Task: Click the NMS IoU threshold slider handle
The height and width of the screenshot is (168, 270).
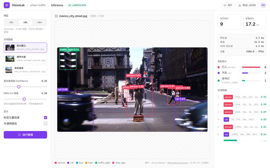Action: (24, 99)
